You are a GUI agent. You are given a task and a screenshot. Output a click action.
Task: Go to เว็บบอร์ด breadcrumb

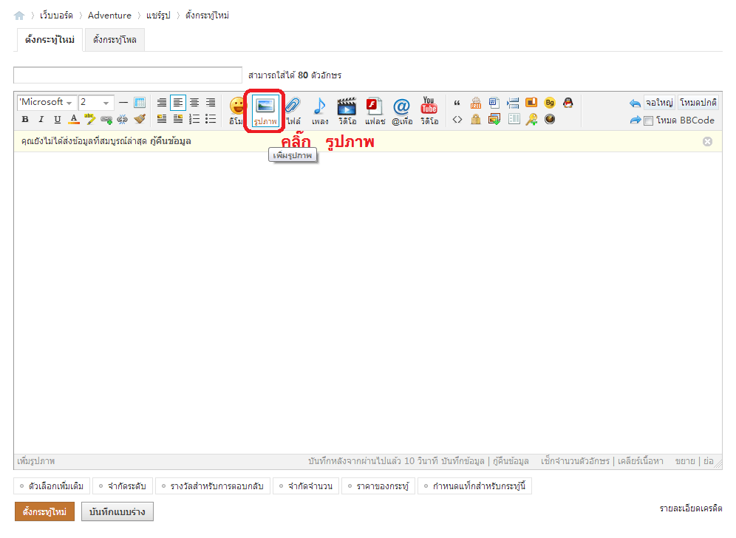[x=56, y=16]
